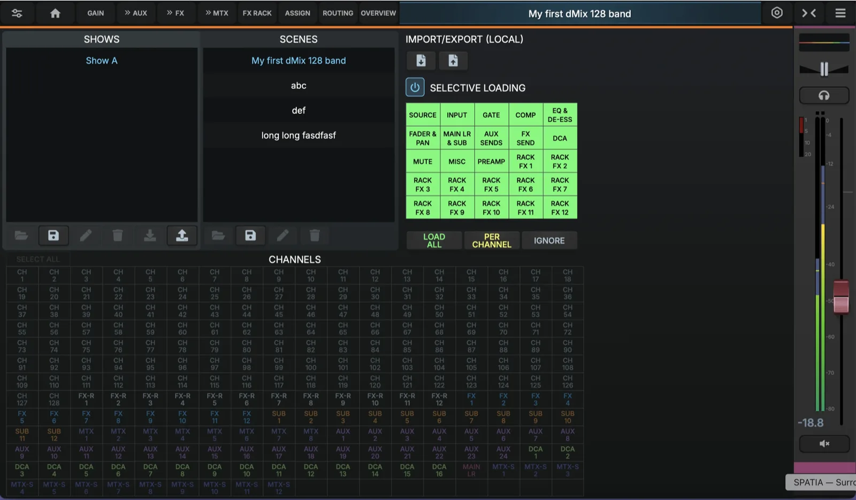Select 'Show A' in Shows list
Image resolution: width=856 pixels, height=500 pixels.
click(102, 60)
